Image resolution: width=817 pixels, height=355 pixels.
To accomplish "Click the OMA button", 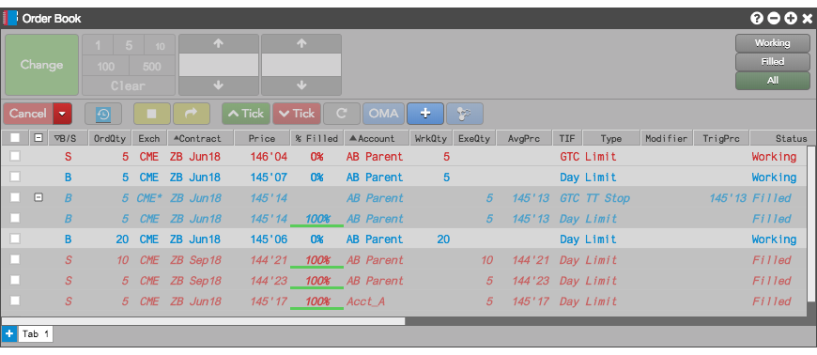I will 383,114.
